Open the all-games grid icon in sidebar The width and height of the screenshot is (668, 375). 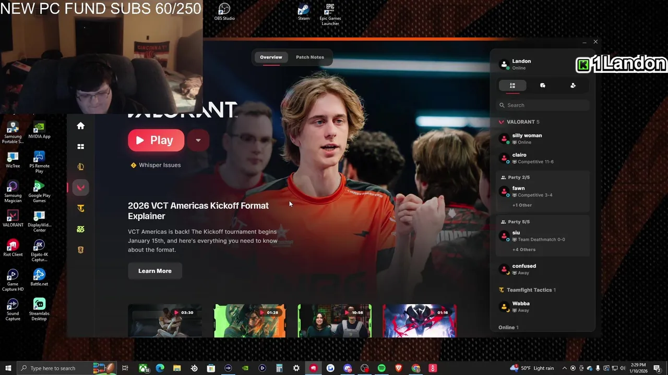pos(80,146)
